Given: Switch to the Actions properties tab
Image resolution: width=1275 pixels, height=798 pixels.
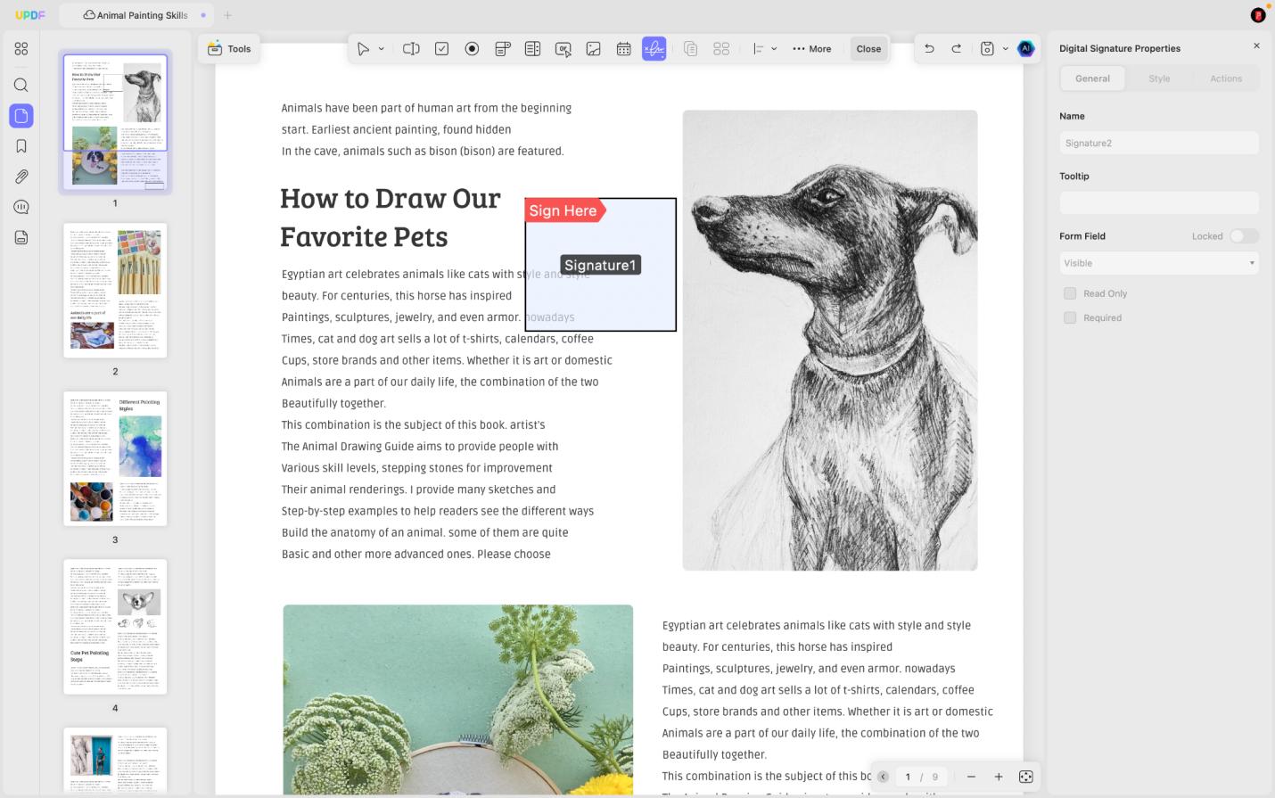Looking at the screenshot, I should (1226, 78).
